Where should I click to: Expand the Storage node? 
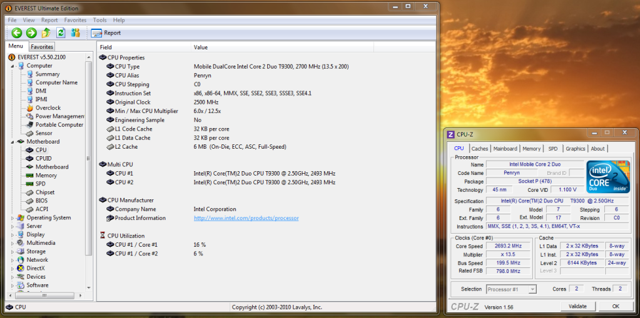(x=13, y=252)
